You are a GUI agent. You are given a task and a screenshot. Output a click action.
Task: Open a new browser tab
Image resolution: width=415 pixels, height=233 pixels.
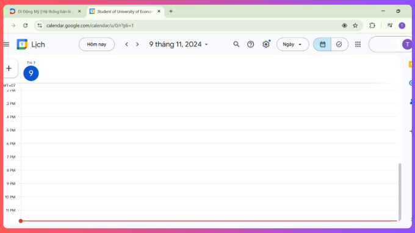(171, 11)
